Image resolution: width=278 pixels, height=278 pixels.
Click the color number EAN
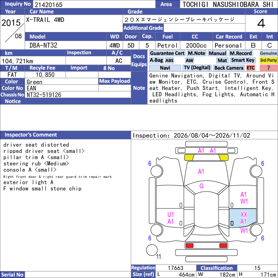[x=31, y=88]
